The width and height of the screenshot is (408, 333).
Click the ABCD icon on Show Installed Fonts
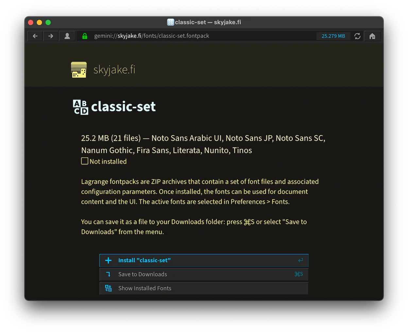click(x=109, y=288)
